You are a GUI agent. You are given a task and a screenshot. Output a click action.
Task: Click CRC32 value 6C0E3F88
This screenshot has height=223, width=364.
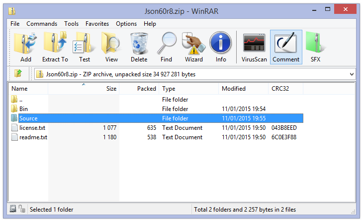284,137
